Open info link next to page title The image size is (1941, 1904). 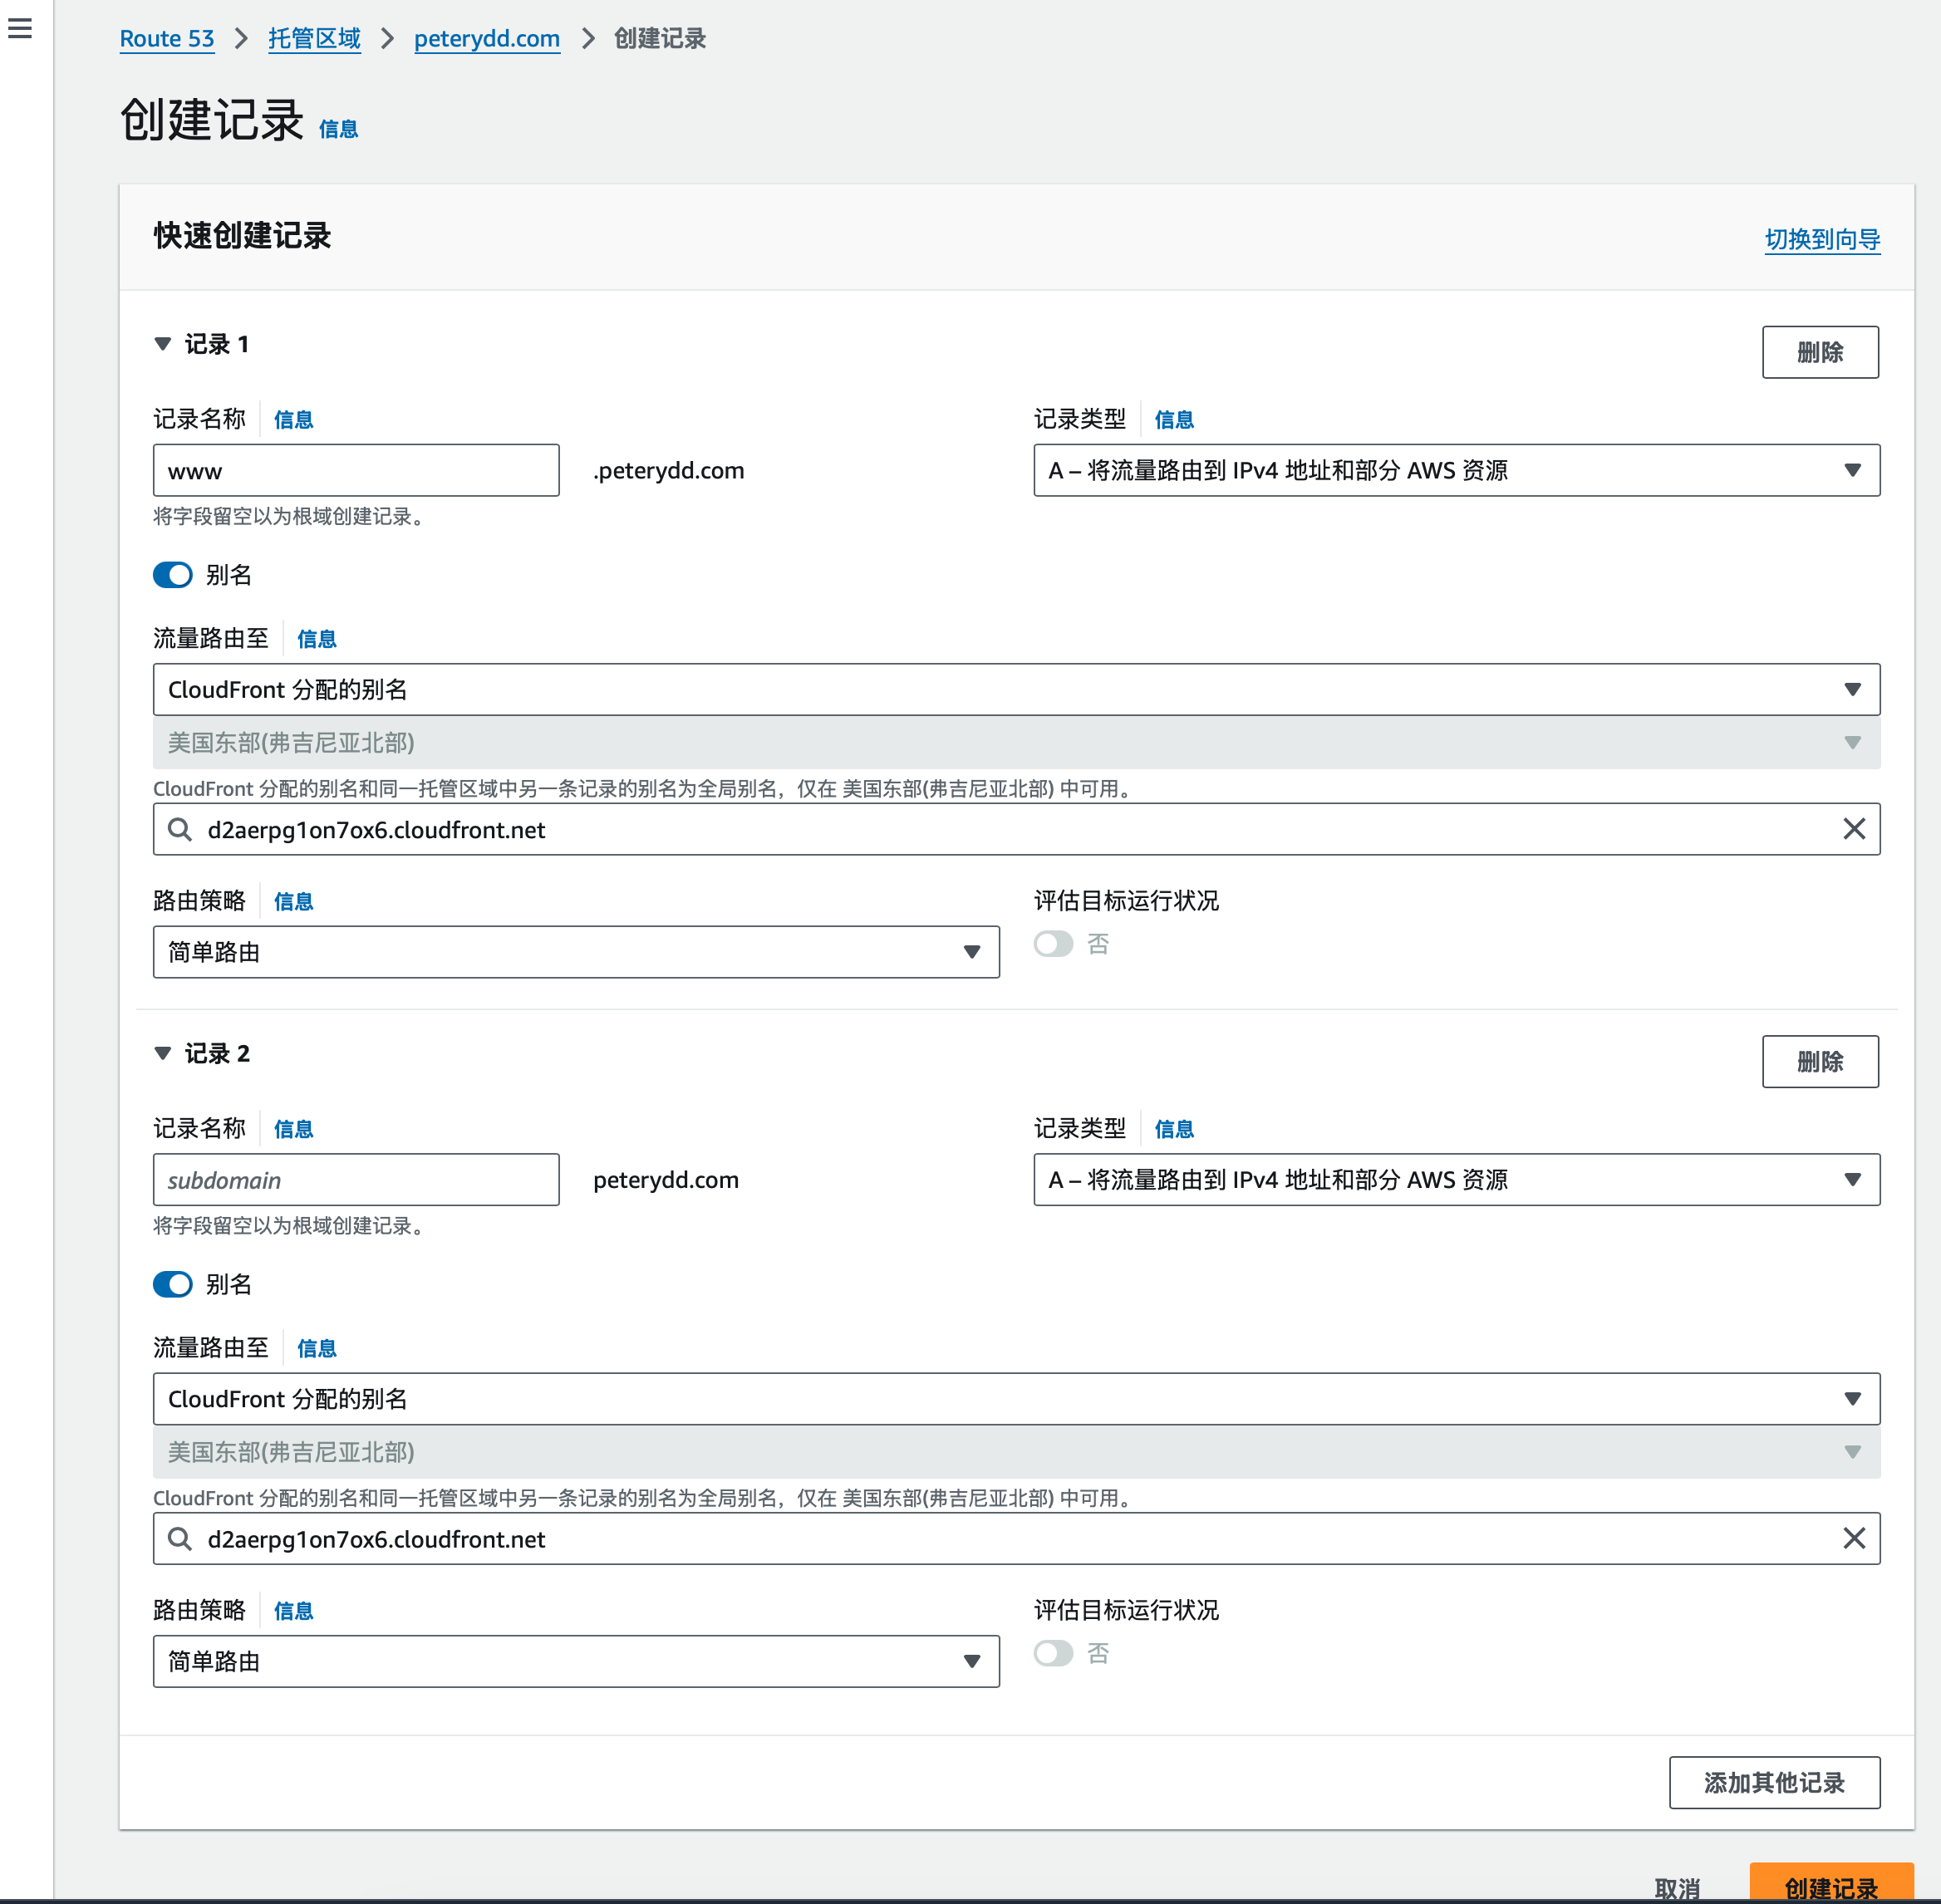(338, 129)
